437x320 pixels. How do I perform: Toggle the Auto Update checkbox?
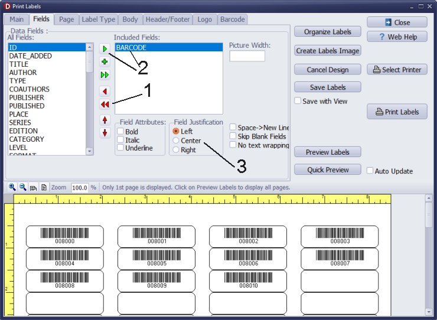tap(370, 171)
